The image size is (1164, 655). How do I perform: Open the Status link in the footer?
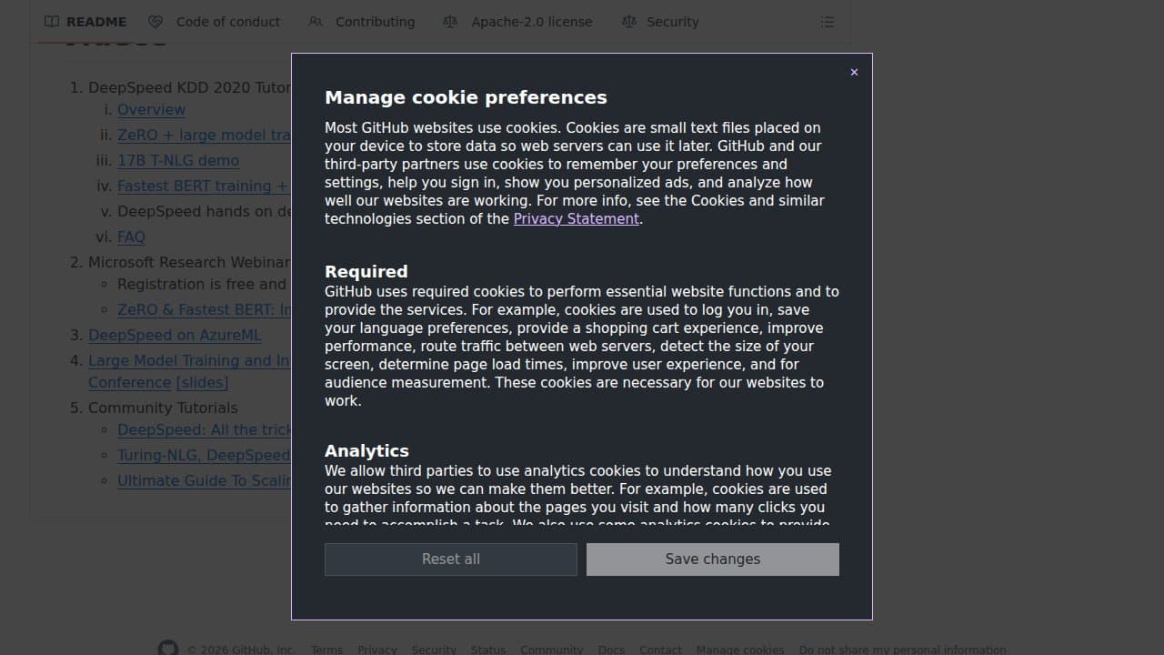tap(488, 650)
